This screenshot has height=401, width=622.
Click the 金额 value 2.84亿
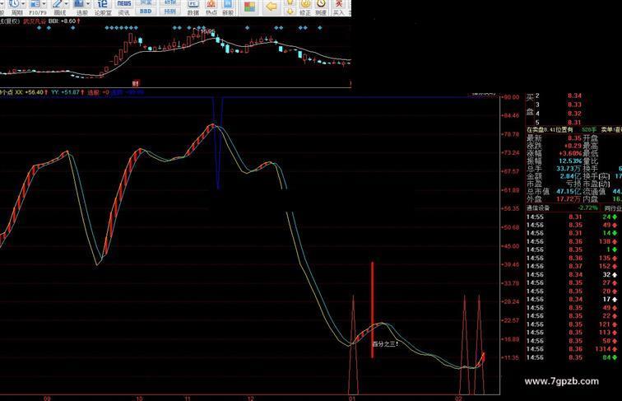tap(571, 176)
